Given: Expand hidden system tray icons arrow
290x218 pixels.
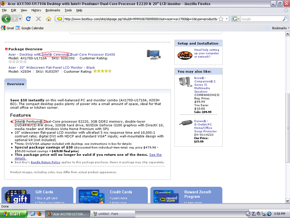Looking at the screenshot, I should click(x=248, y=214).
